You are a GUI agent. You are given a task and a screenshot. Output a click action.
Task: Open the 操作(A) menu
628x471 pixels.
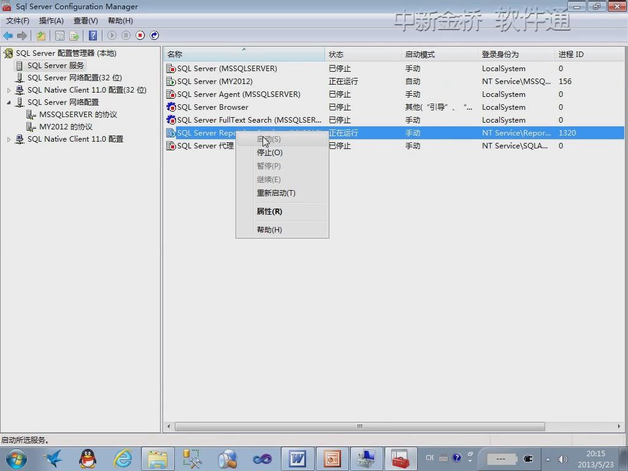[x=52, y=21]
